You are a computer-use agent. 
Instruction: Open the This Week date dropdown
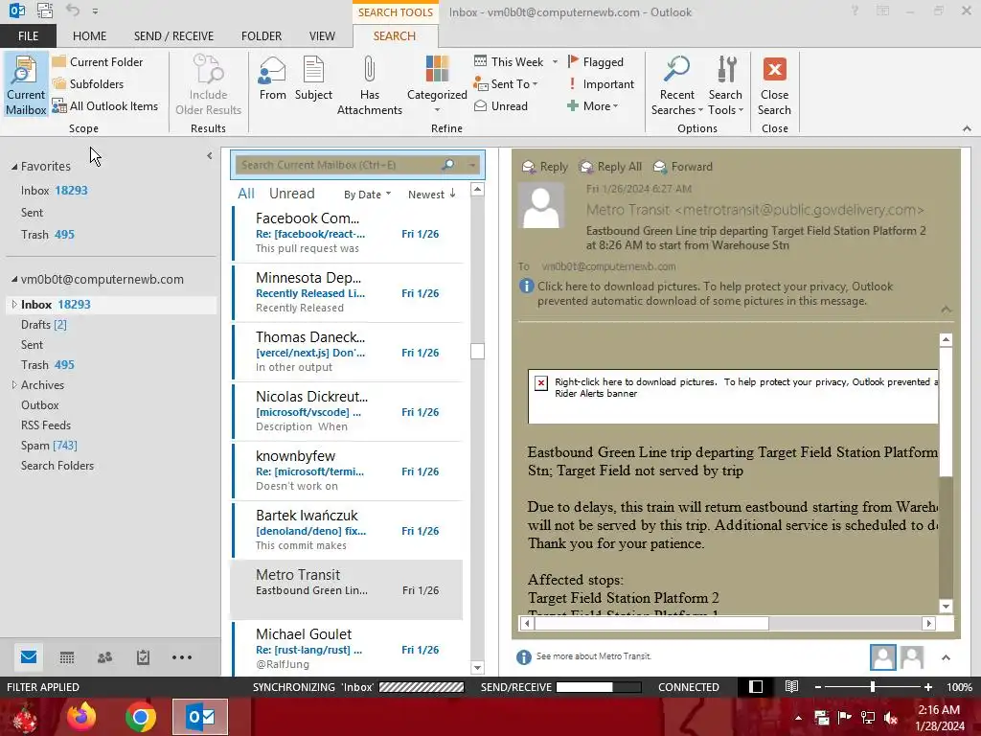(515, 62)
